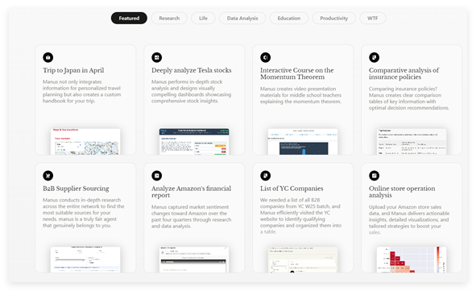Click the icon above Analyze Amazon's financial report
The width and height of the screenshot is (476, 291).
click(x=156, y=176)
